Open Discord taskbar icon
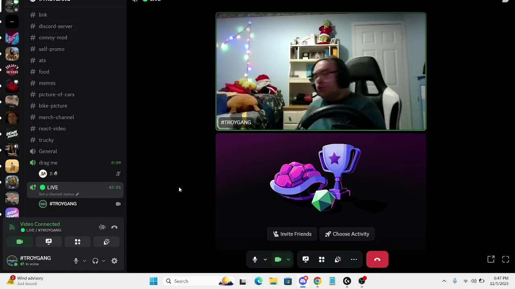The height and width of the screenshot is (289, 515). [x=303, y=281]
